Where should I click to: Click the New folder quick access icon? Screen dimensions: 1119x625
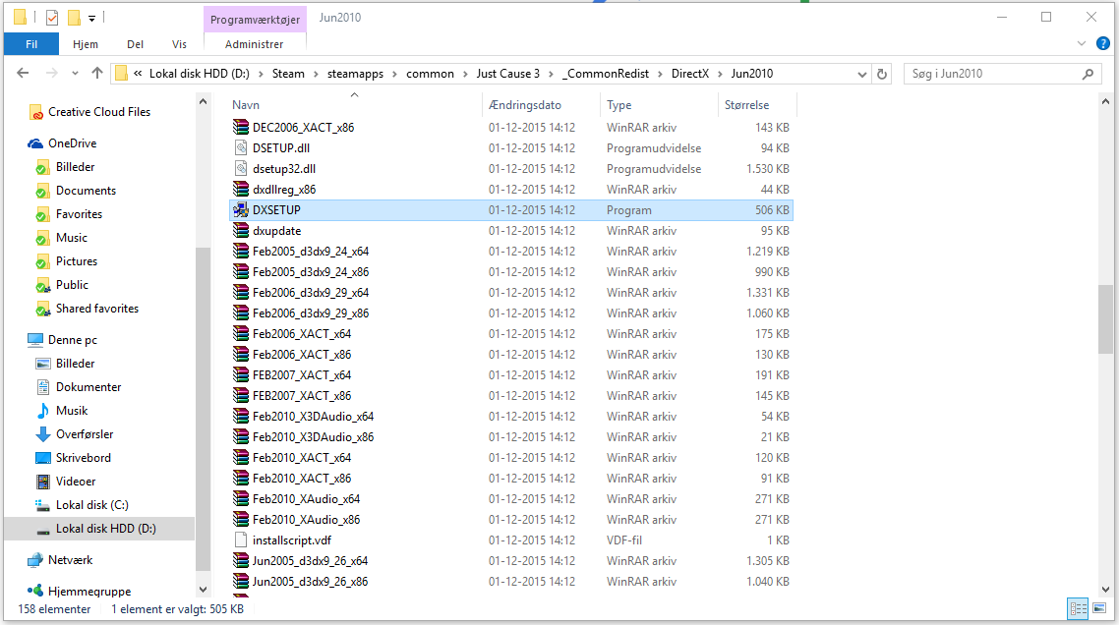pos(74,17)
